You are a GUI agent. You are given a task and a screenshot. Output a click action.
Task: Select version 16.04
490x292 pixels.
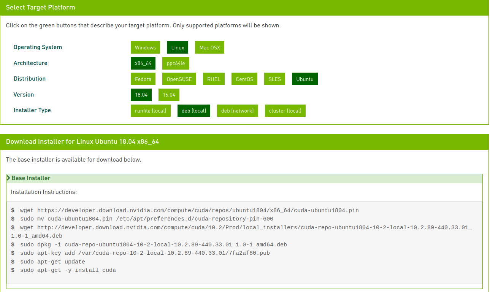(x=169, y=95)
